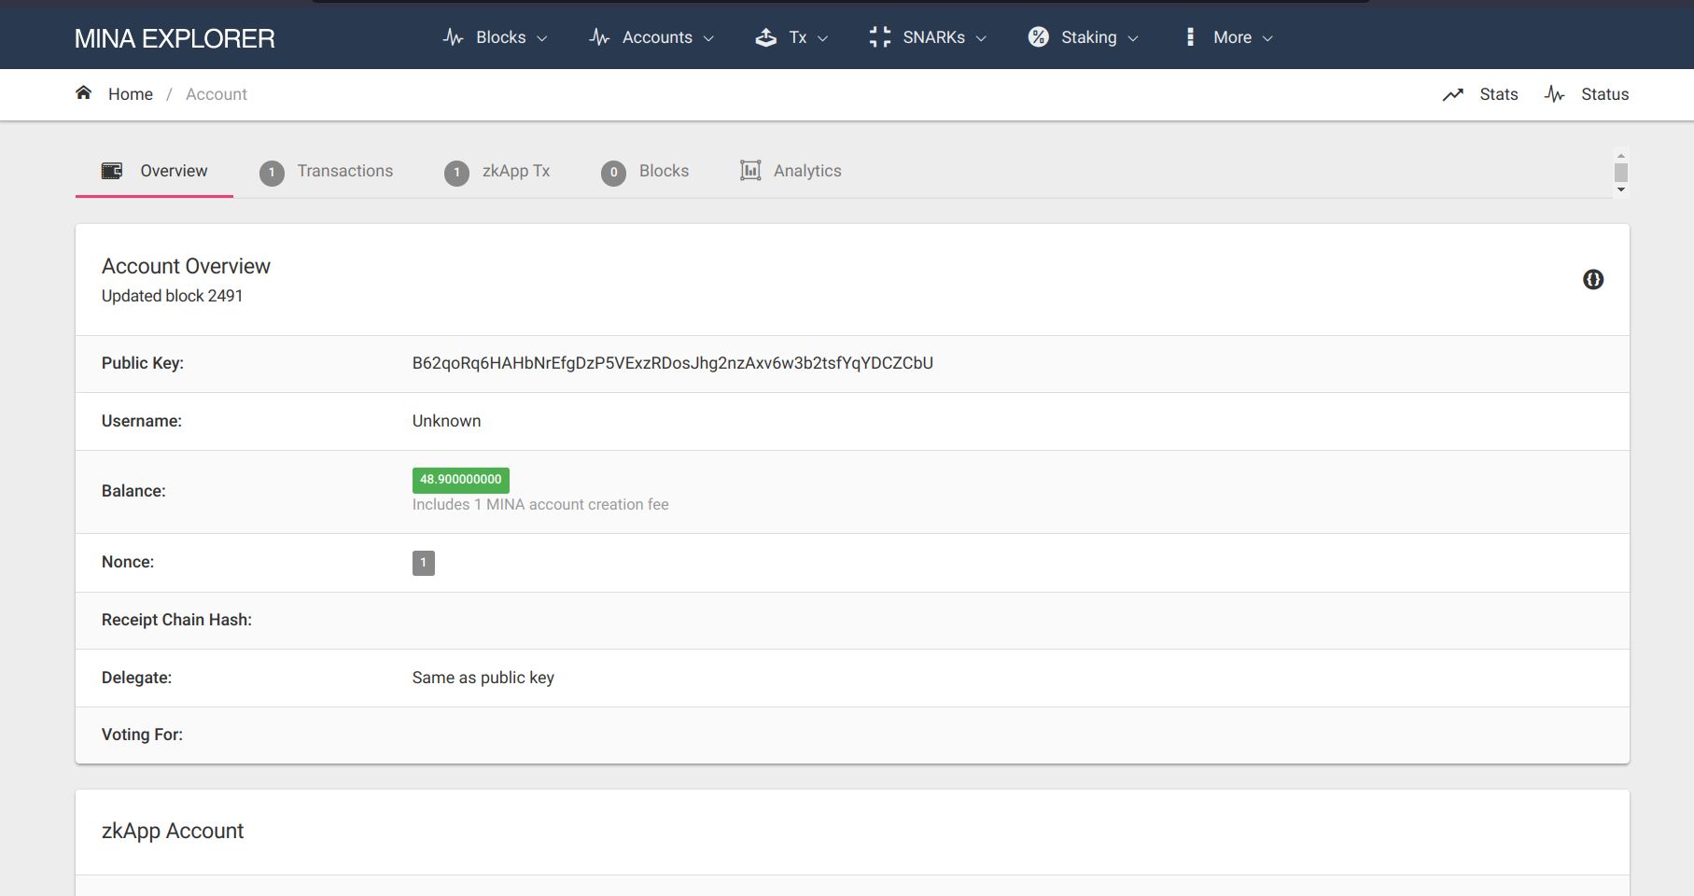The image size is (1694, 896).
Task: Click the Accounts pulse icon in navbar
Action: click(599, 37)
